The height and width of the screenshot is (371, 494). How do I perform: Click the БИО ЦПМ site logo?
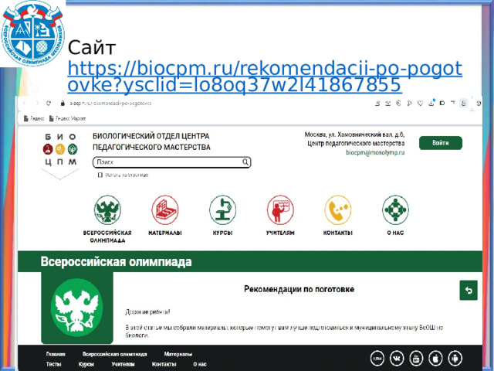[x=60, y=156]
